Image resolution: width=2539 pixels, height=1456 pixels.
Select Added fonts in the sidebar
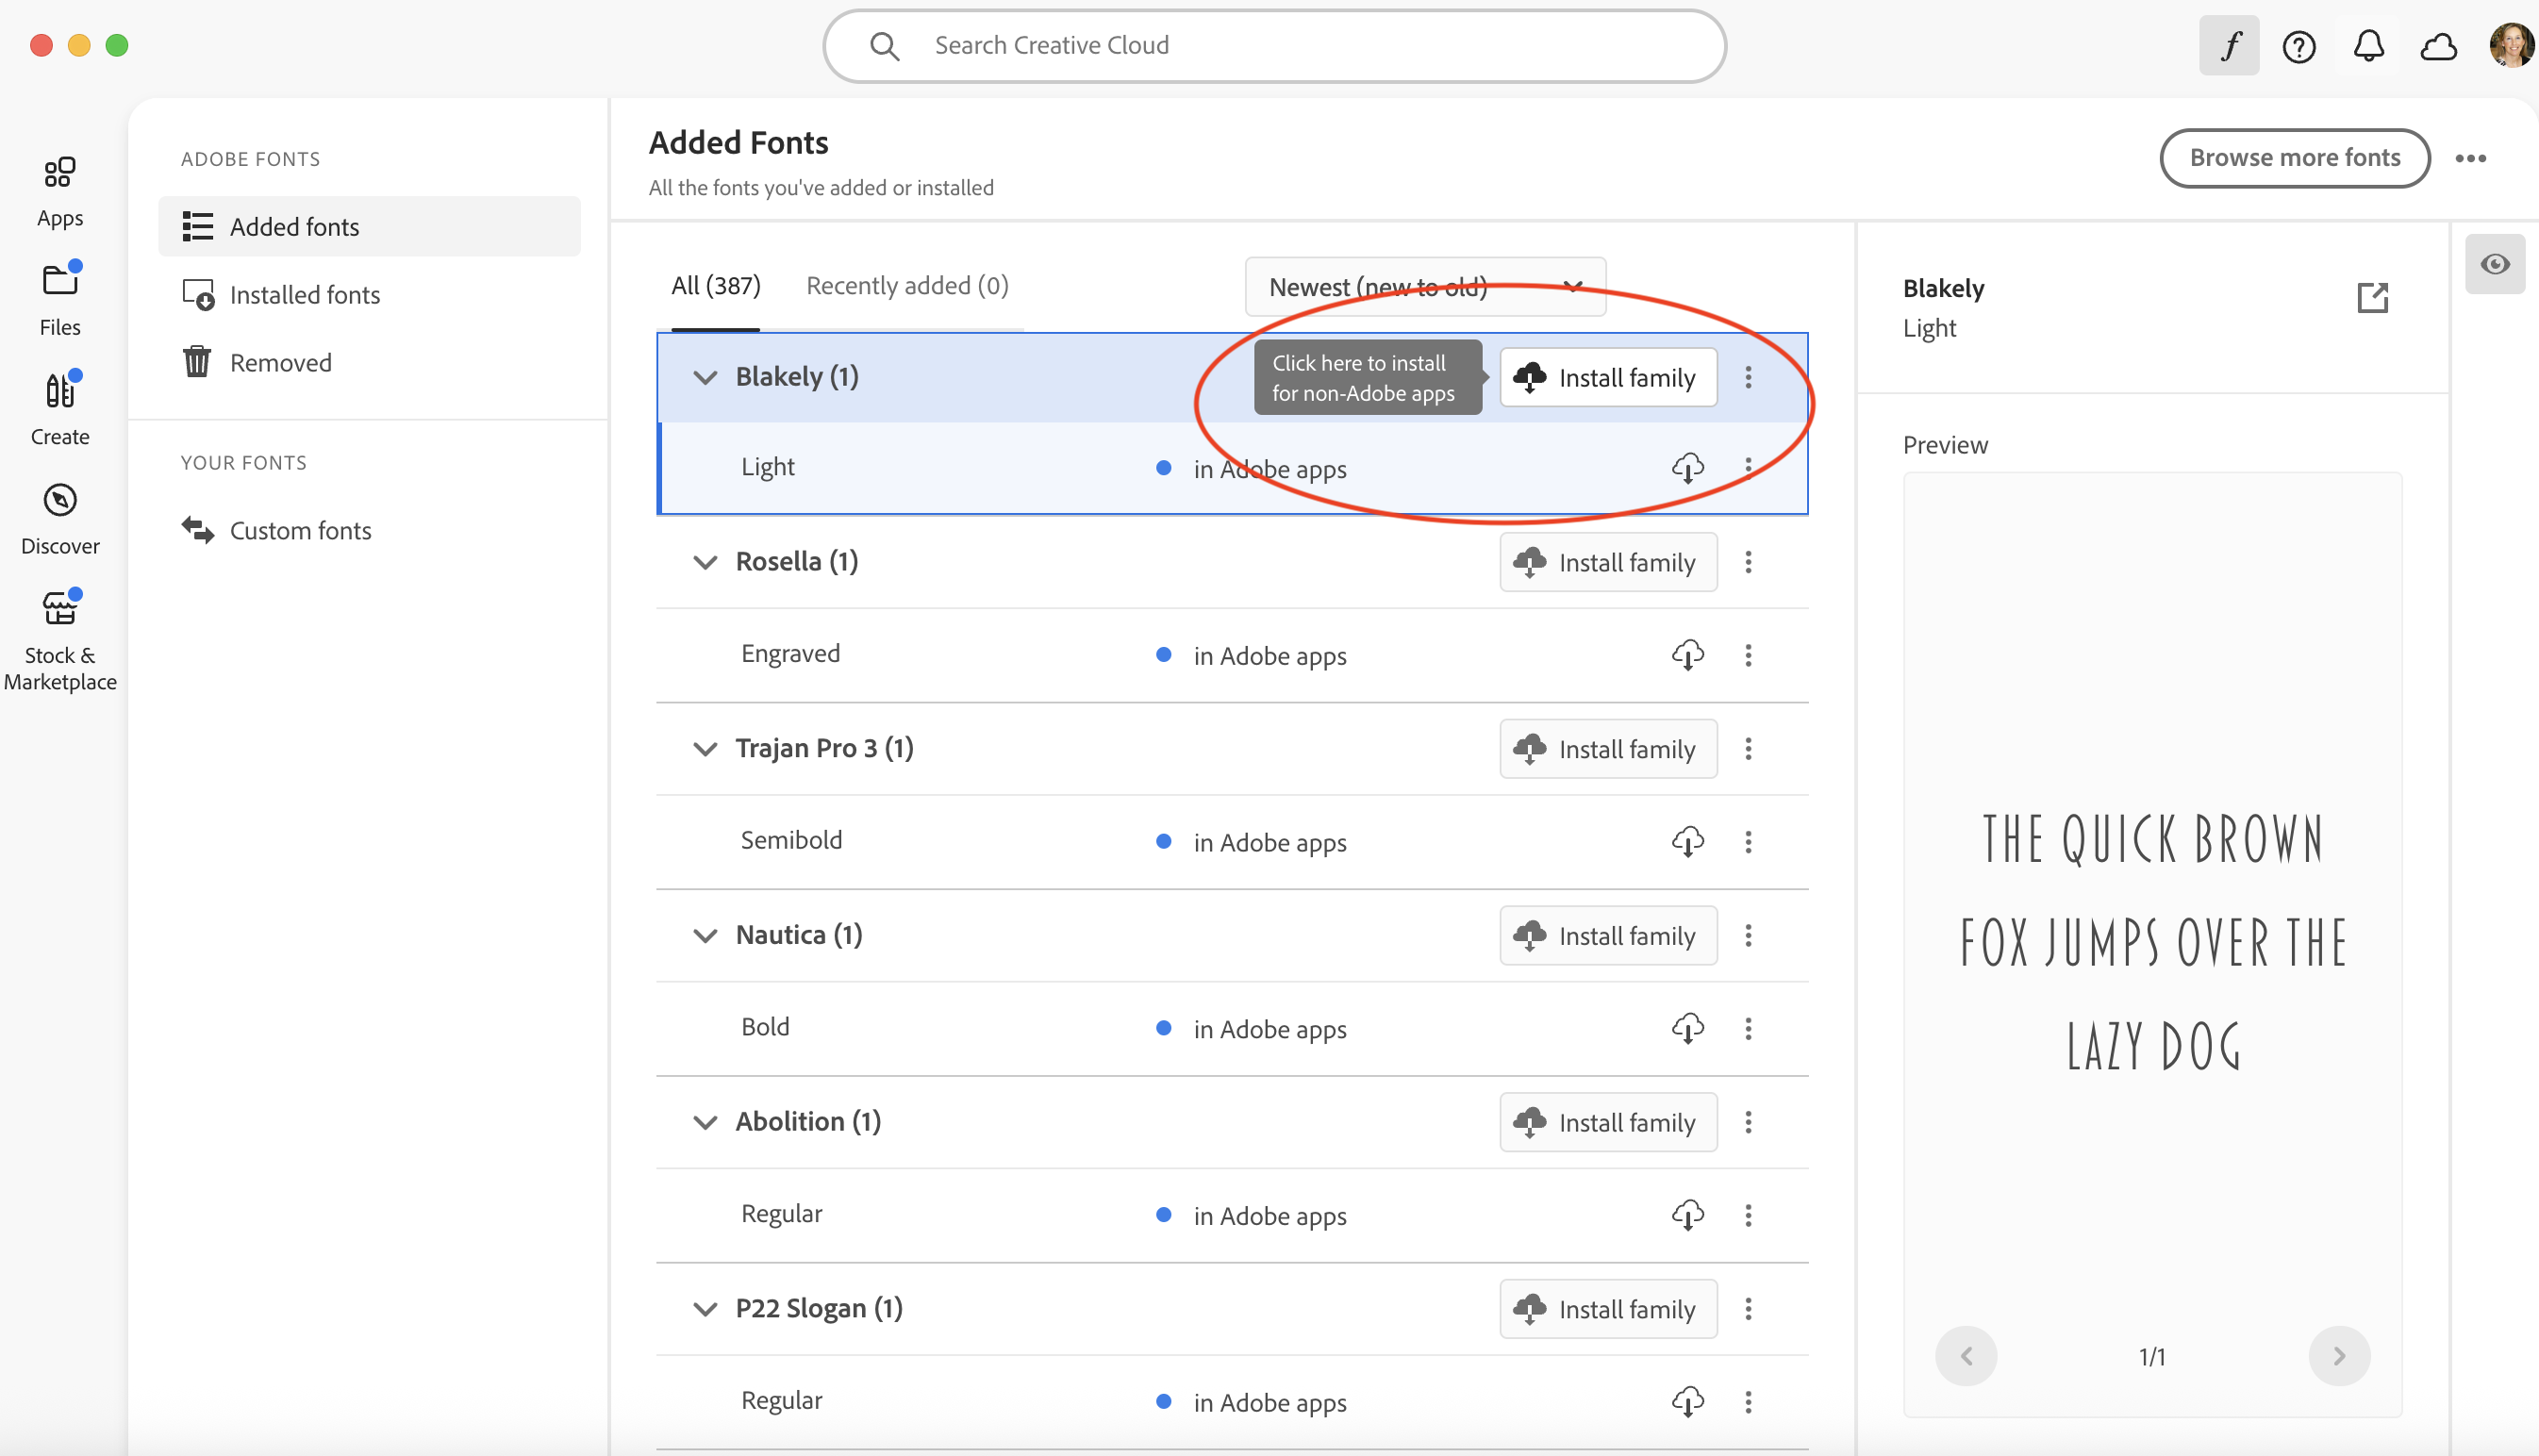pyautogui.click(x=369, y=227)
